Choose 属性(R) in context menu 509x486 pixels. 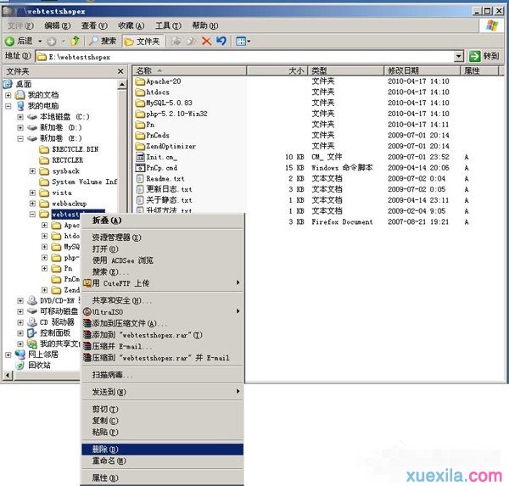point(162,478)
